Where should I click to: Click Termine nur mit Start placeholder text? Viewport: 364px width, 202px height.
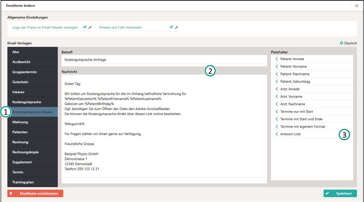click(297, 112)
